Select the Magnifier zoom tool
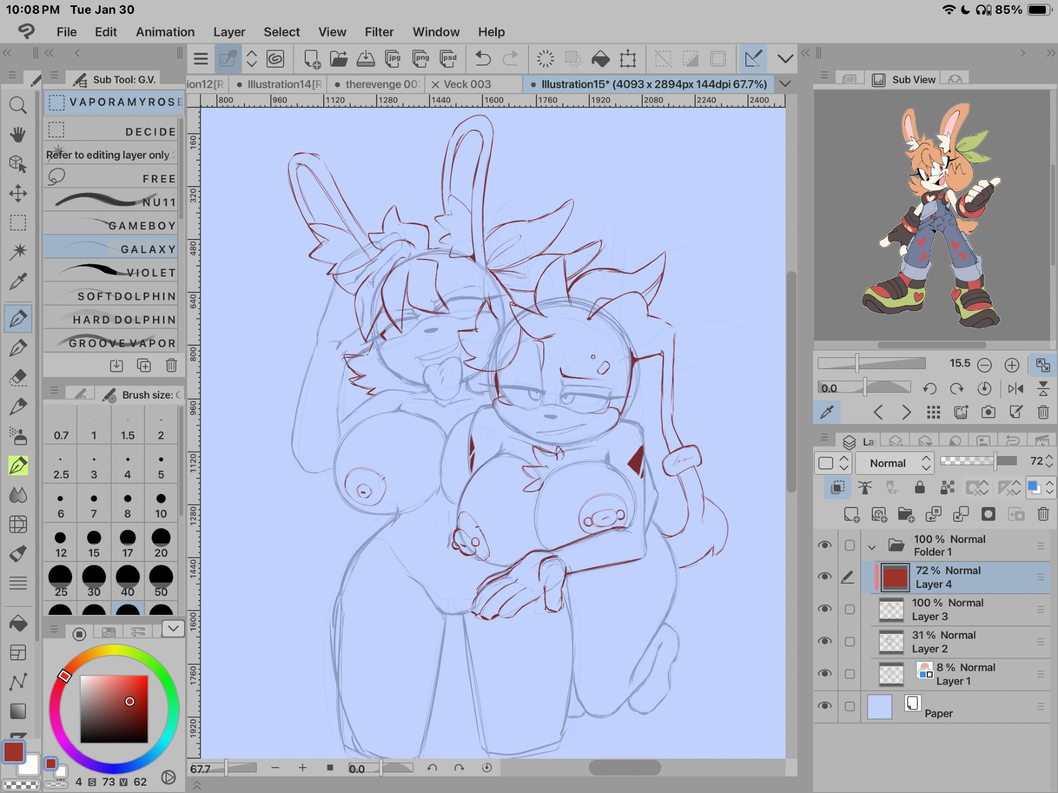The image size is (1058, 793). point(18,105)
